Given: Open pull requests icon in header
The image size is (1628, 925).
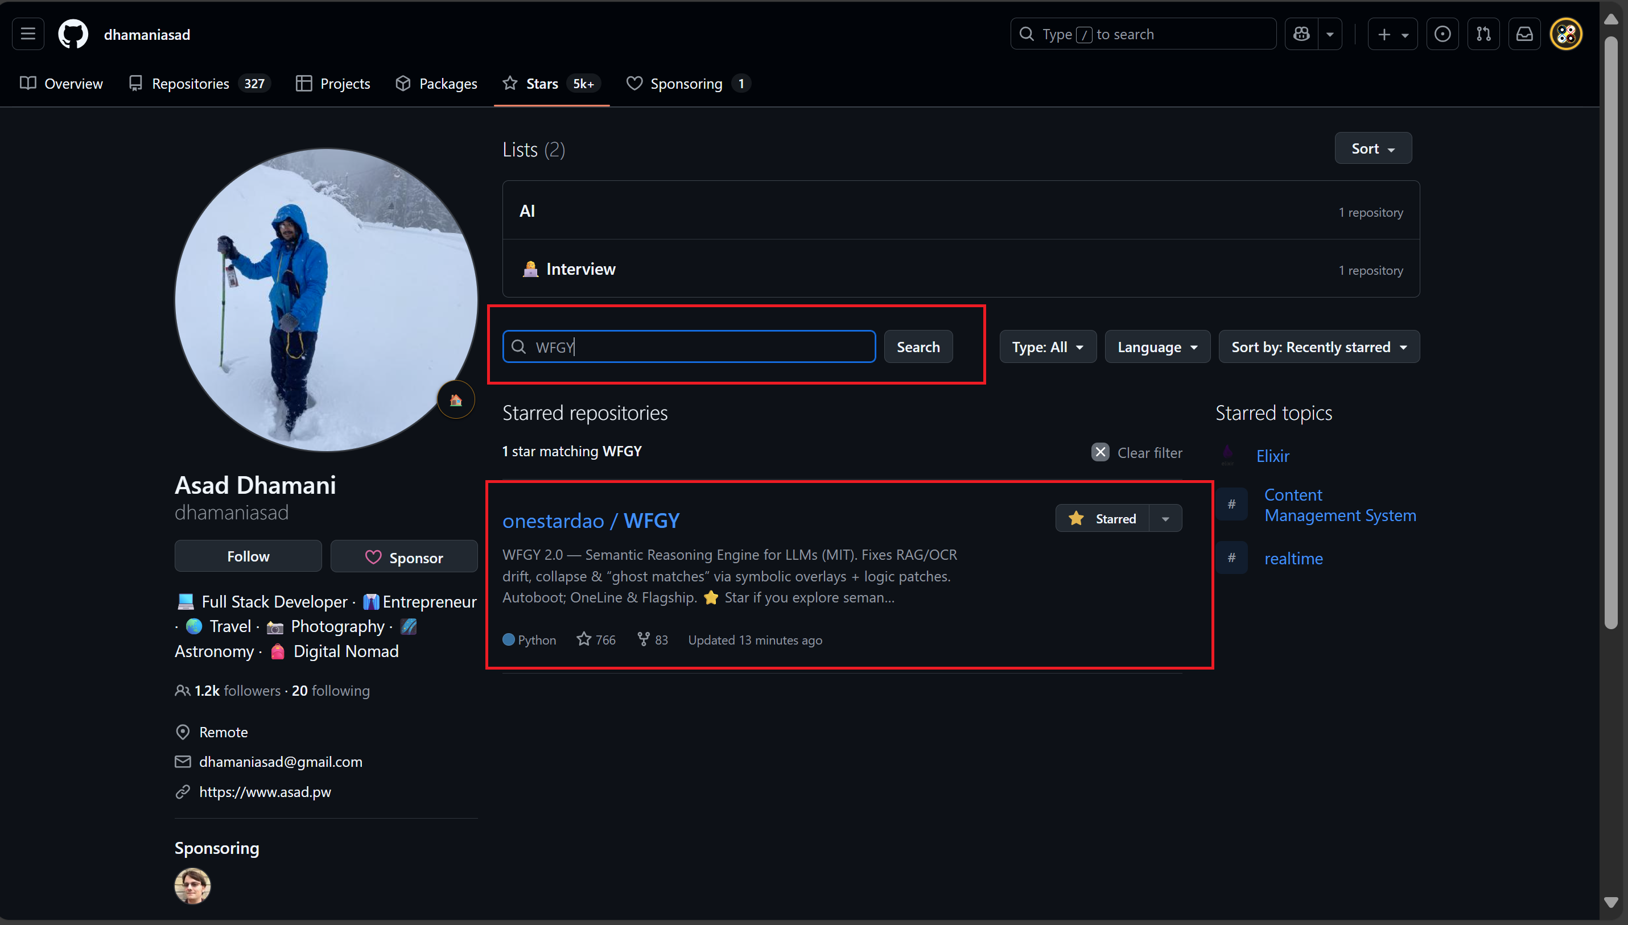Looking at the screenshot, I should [x=1484, y=34].
